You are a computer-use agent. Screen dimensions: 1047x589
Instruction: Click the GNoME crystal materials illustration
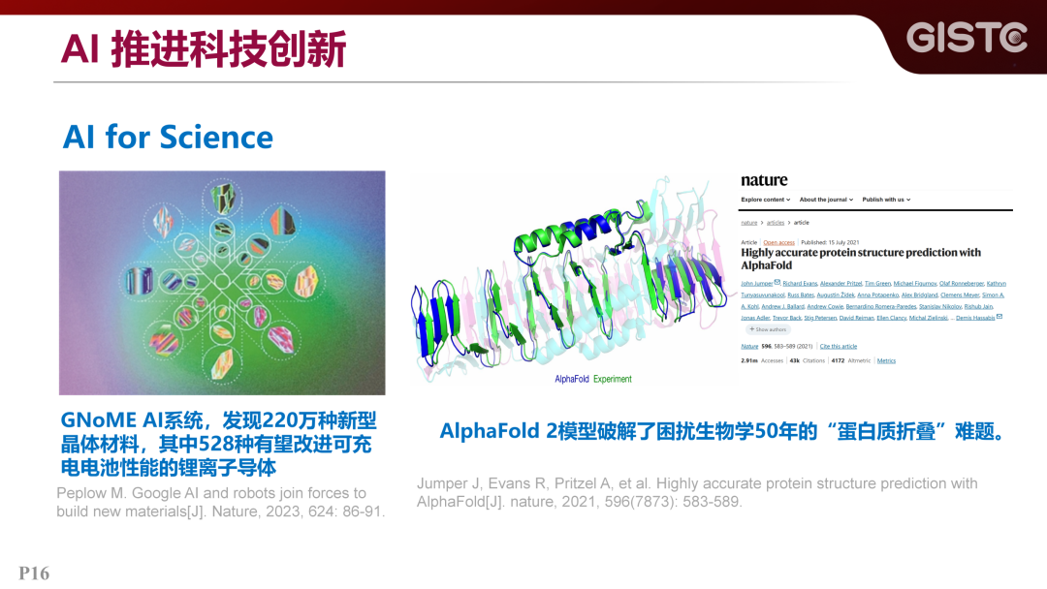(222, 283)
